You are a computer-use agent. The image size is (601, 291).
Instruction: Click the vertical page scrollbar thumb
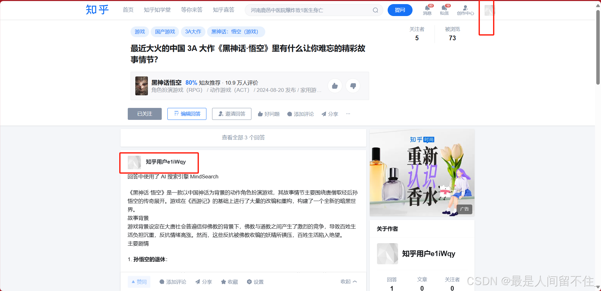[598, 47]
